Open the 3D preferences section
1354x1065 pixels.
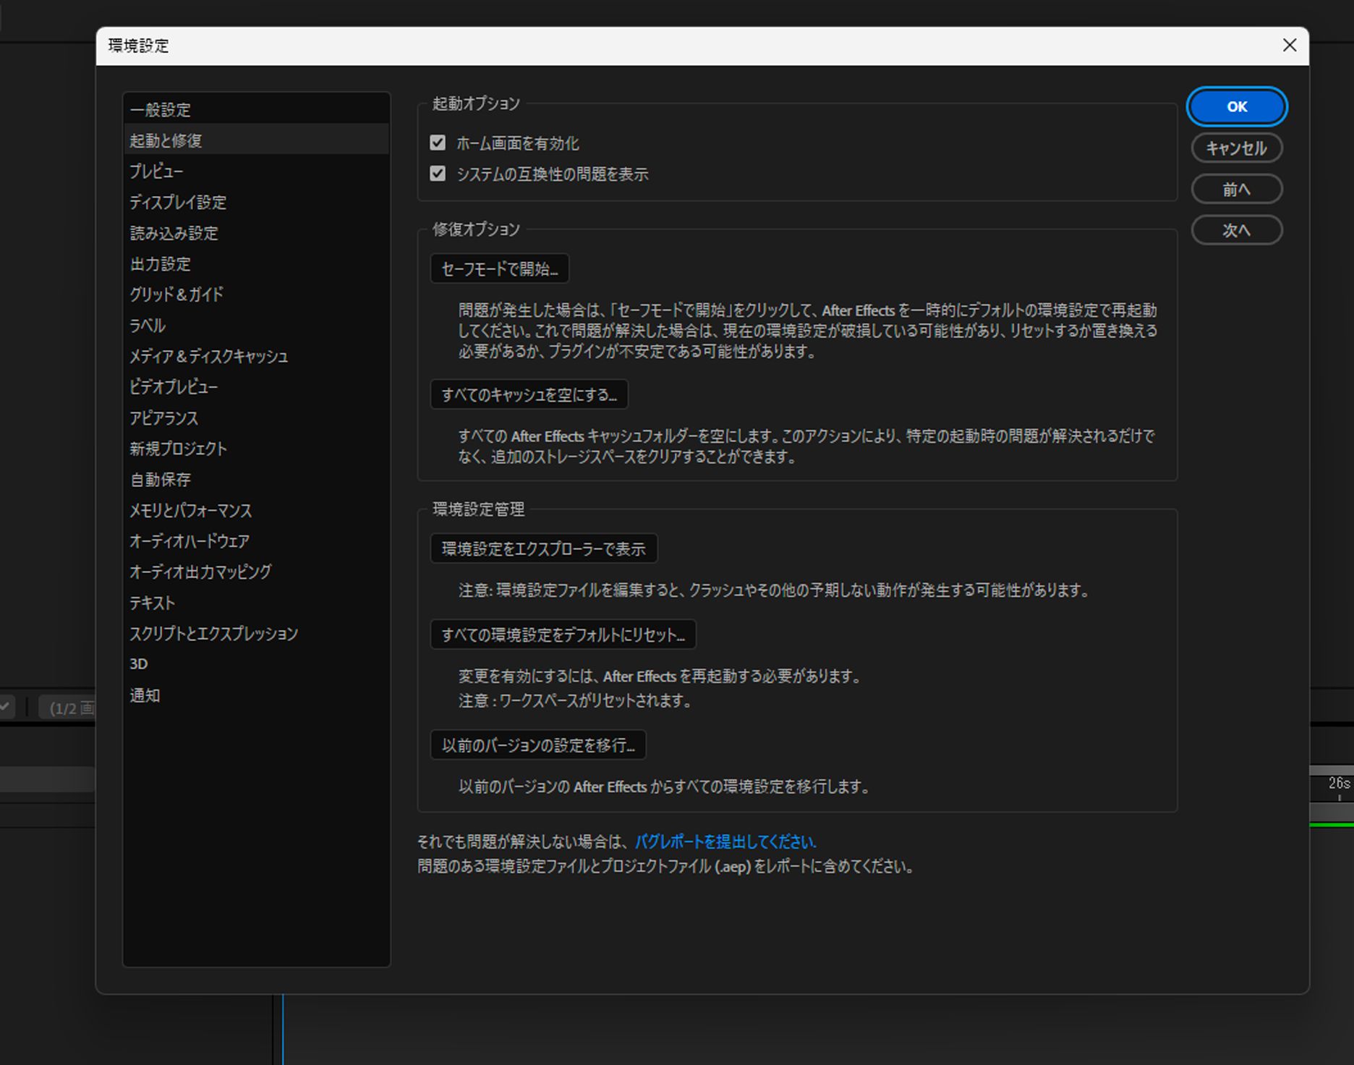[139, 663]
